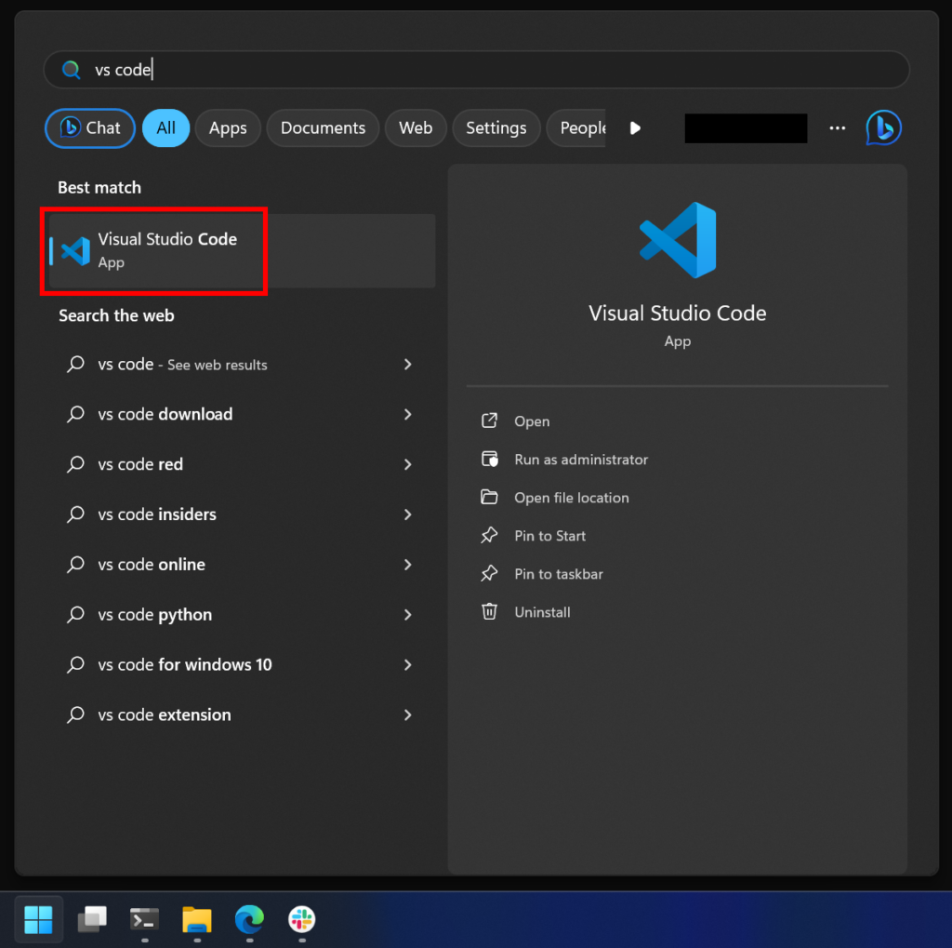
Task: Click 'vs code for windows 10' suggestion text
Action: coord(185,665)
